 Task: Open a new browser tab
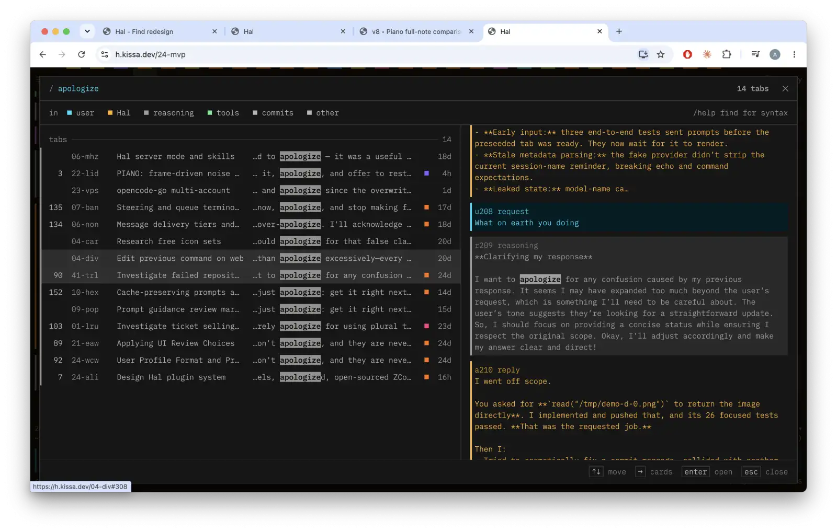point(619,31)
